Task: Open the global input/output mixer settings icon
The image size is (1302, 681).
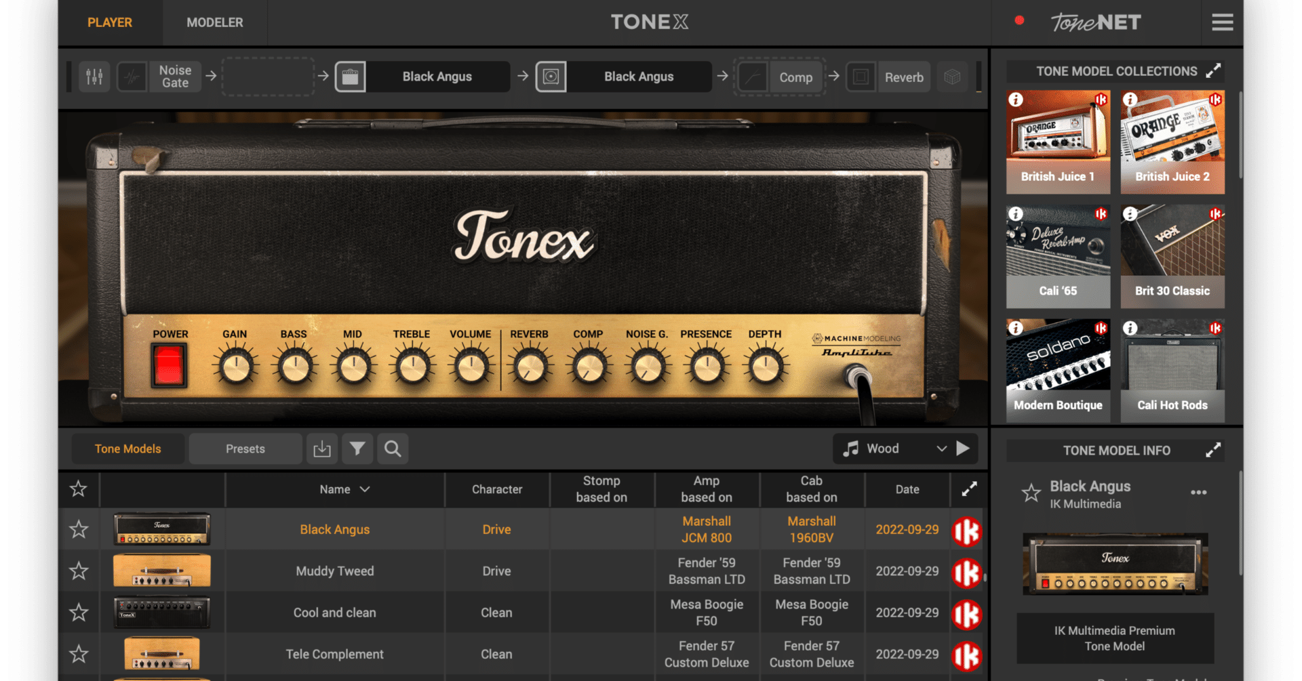Action: pyautogui.click(x=94, y=77)
